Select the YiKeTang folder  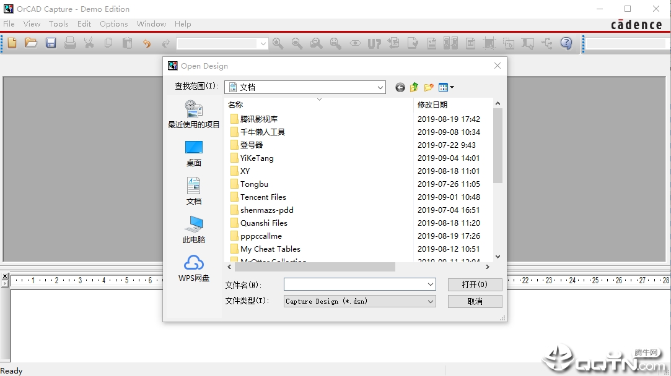tap(252, 158)
